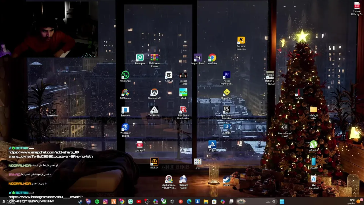This screenshot has width=364, height=205.
Task: Launch Overwatch 2 from the desktop
Action: point(154,96)
